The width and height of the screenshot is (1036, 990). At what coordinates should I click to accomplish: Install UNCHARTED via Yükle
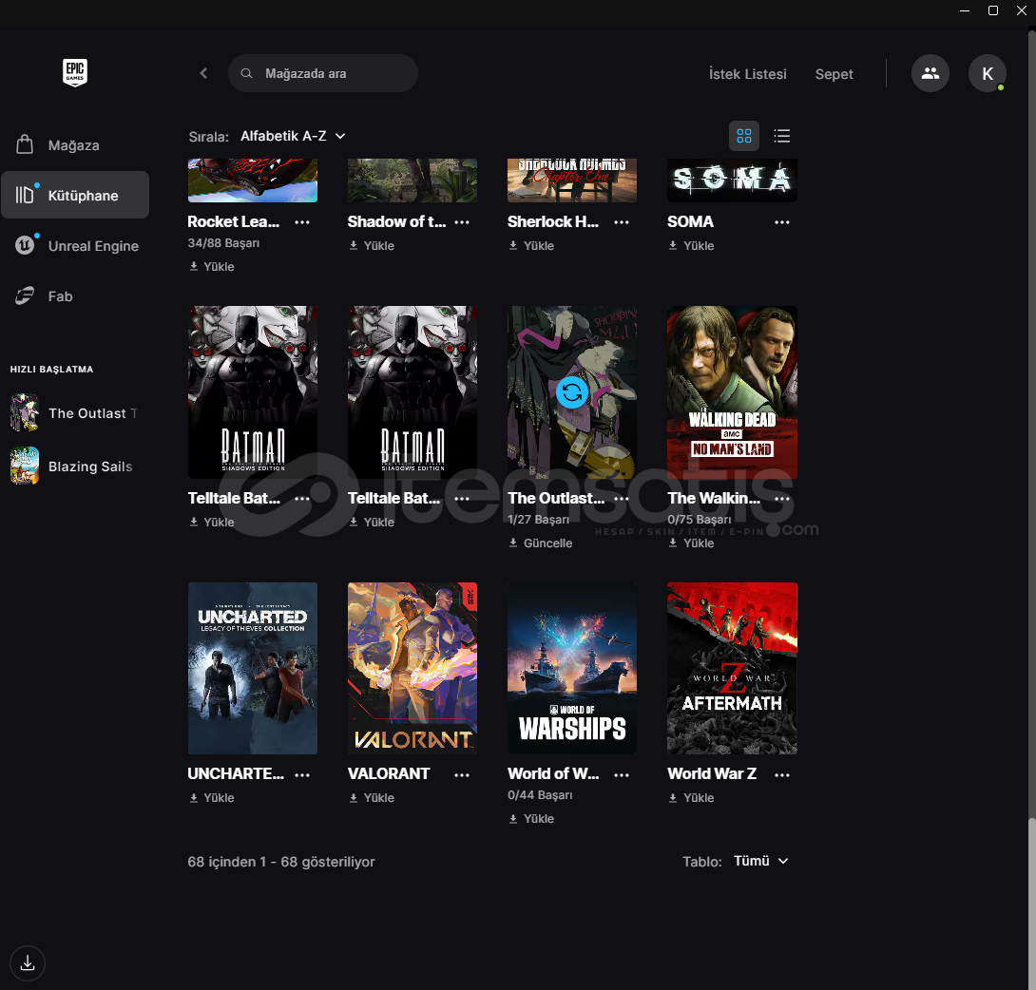pos(212,798)
